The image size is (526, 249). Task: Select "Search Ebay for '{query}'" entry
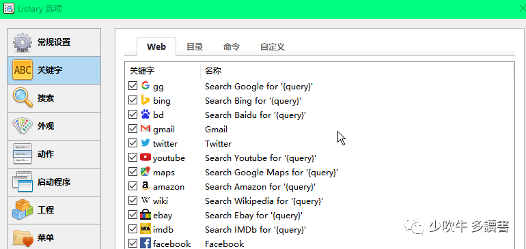[254, 215]
